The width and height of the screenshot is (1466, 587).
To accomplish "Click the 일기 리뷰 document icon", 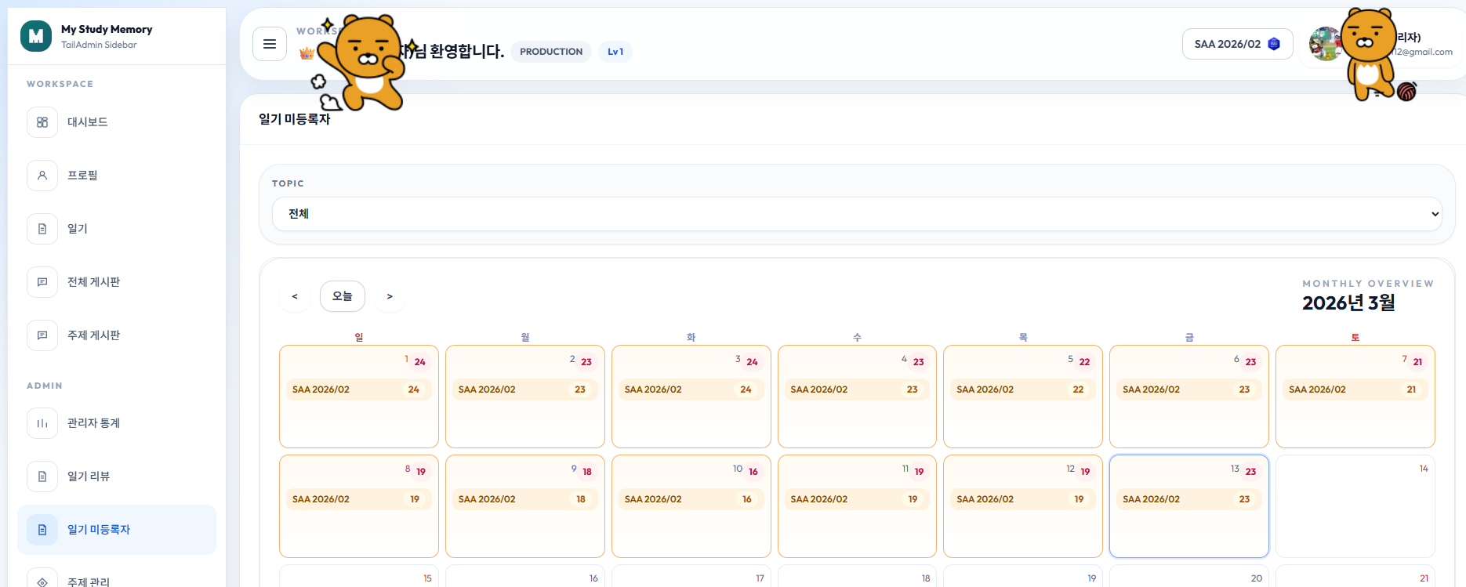I will pos(42,476).
